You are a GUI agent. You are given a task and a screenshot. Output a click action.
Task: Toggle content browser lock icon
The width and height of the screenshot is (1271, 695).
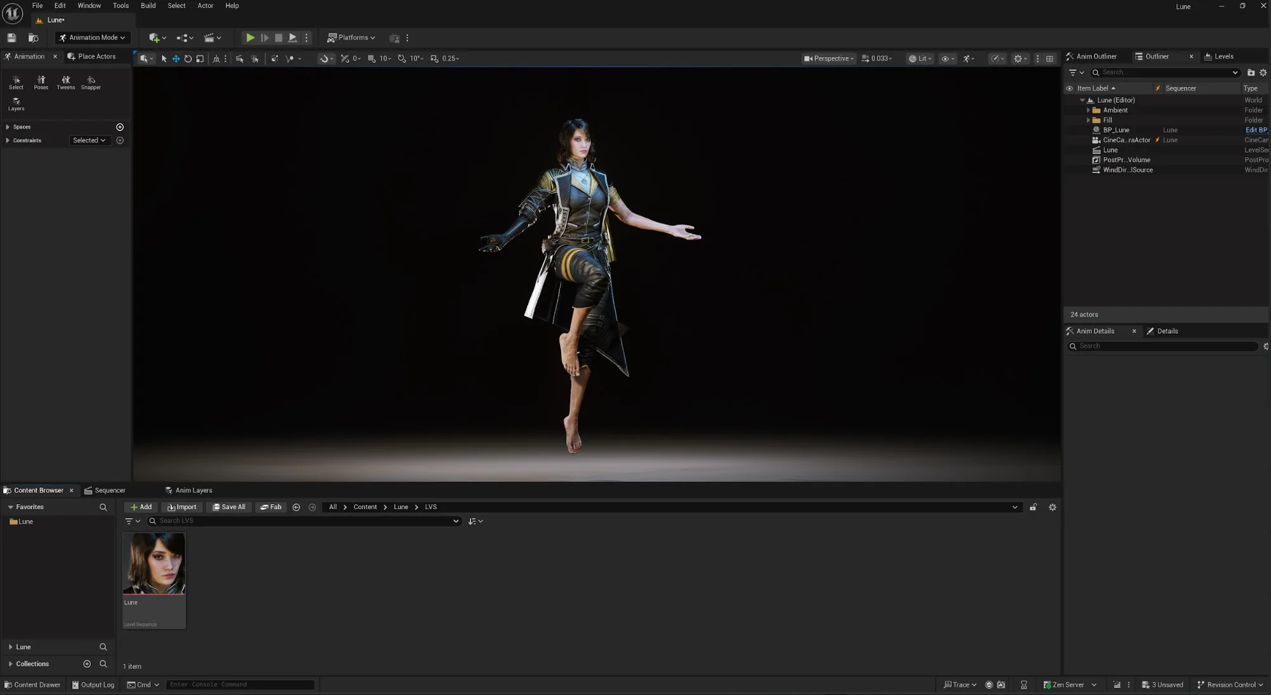click(1033, 507)
